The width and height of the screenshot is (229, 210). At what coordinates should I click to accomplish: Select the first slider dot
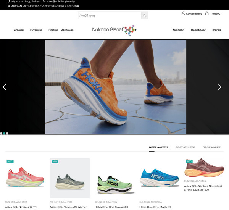pos(1,133)
